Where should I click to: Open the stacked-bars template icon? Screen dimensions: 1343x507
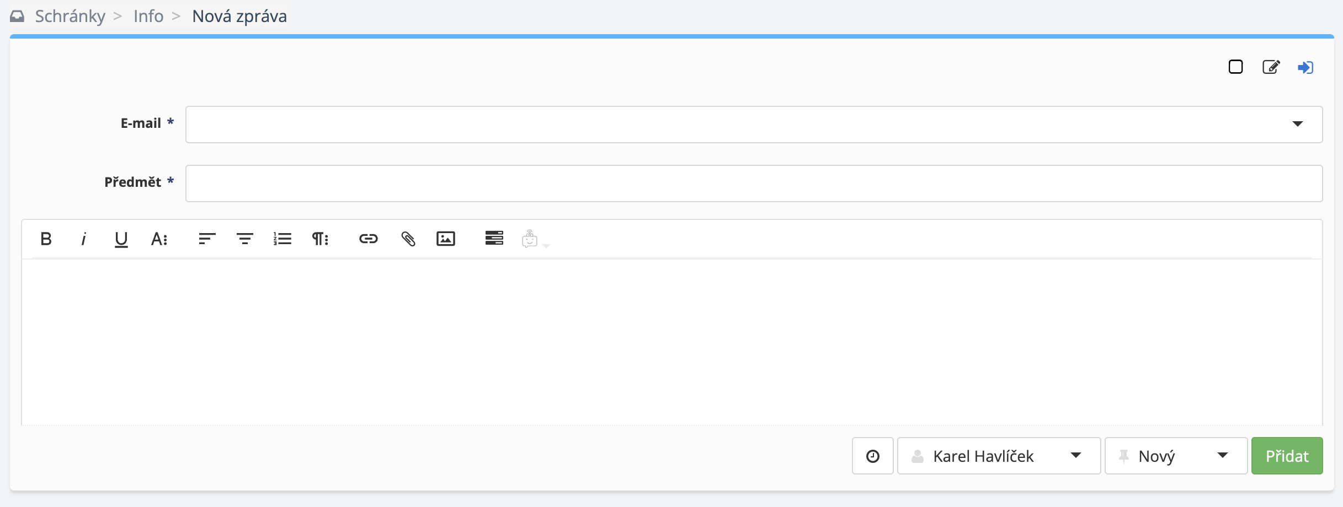pyautogui.click(x=494, y=238)
